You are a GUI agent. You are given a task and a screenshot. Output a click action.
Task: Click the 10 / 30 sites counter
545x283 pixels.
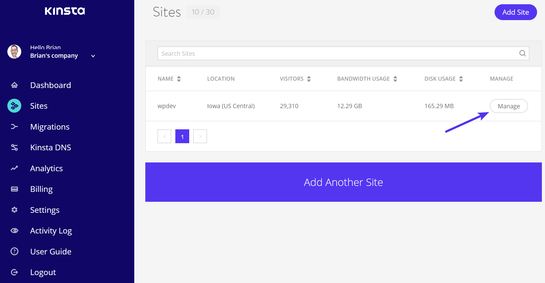203,12
